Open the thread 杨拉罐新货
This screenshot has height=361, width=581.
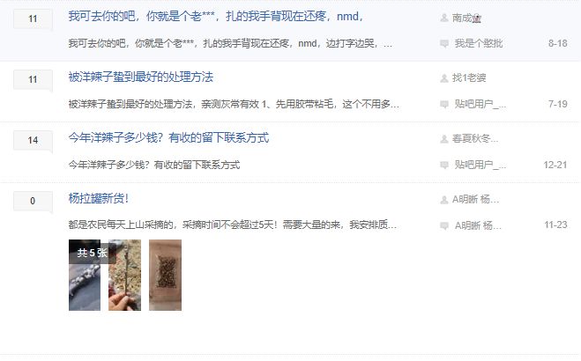[x=99, y=199]
